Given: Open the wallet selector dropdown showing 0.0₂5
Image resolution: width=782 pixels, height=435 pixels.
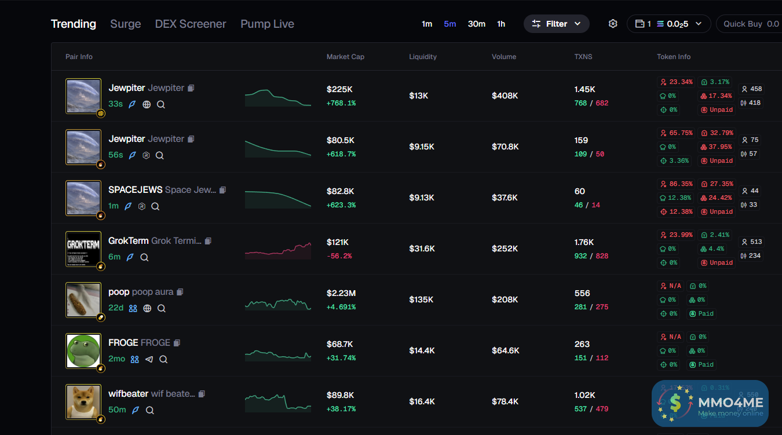Looking at the screenshot, I should tap(668, 24).
